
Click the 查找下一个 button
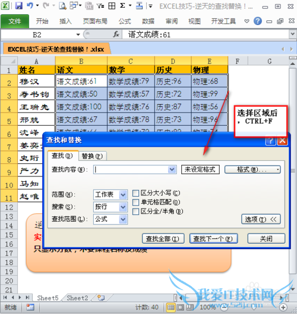click(x=213, y=238)
